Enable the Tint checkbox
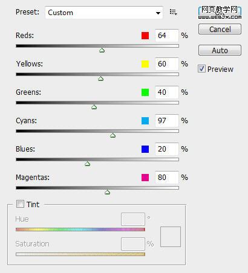Screen dimensions: 248x273 (x=20, y=204)
